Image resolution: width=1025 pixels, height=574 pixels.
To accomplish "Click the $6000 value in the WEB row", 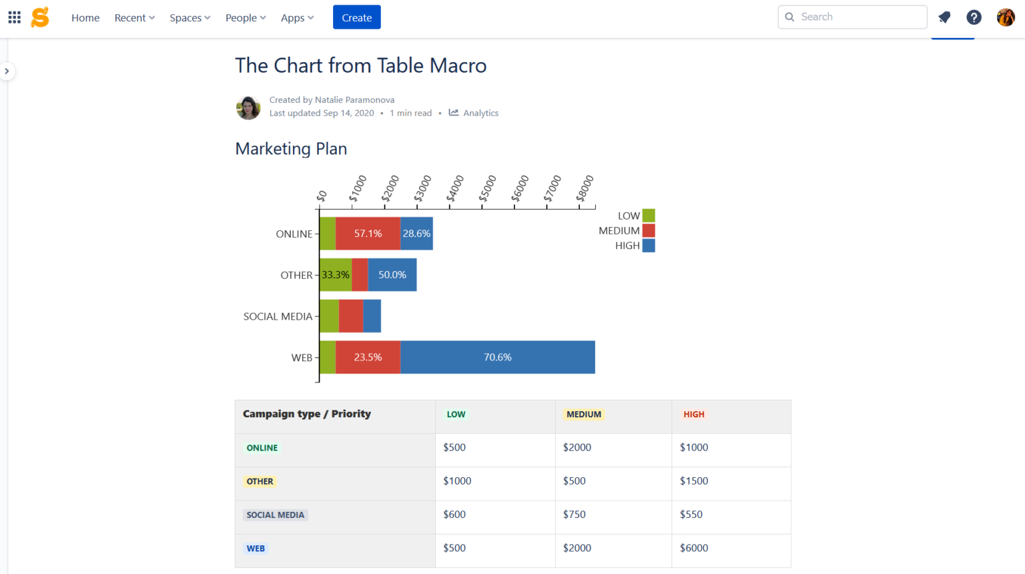I will [x=694, y=548].
